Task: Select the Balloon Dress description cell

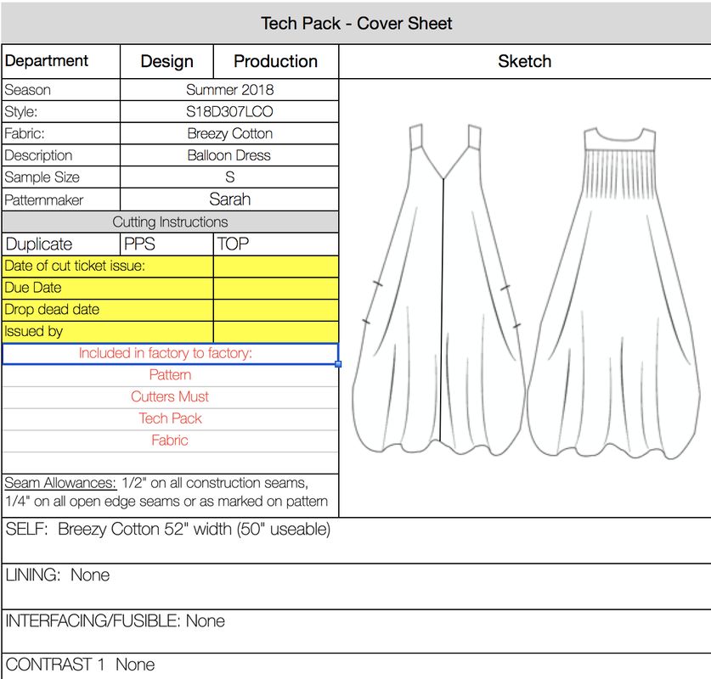Action: (x=229, y=156)
